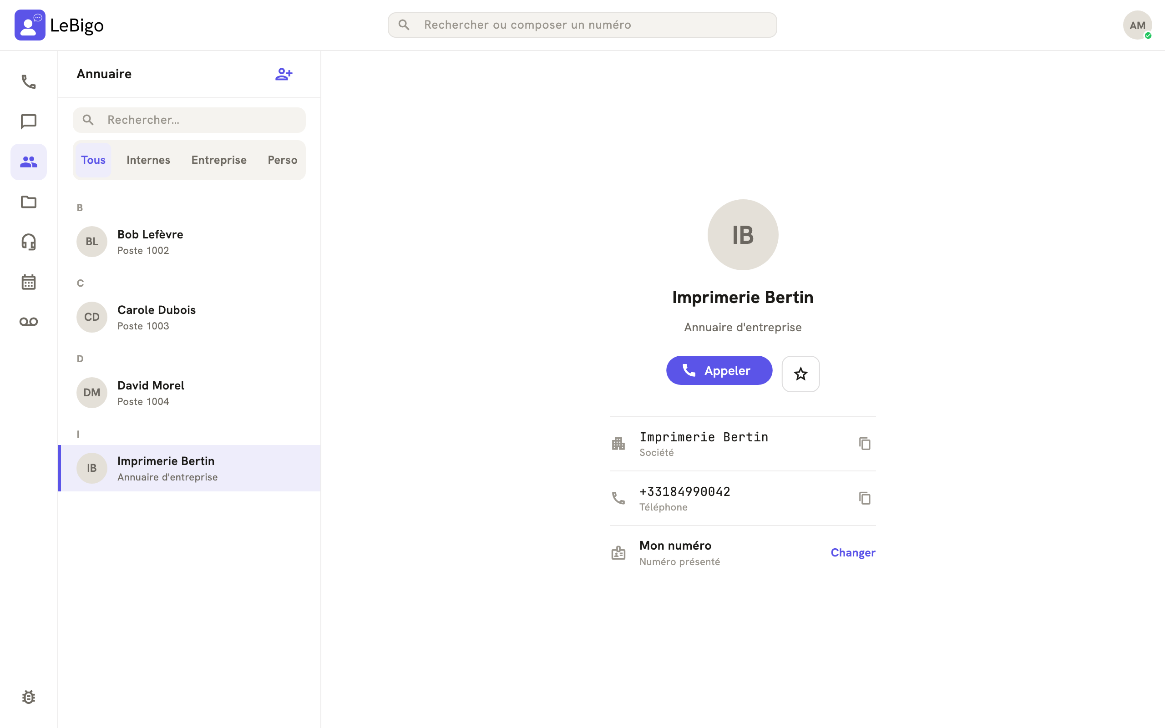Open the folder icon in sidebar
The image size is (1165, 728).
point(28,202)
